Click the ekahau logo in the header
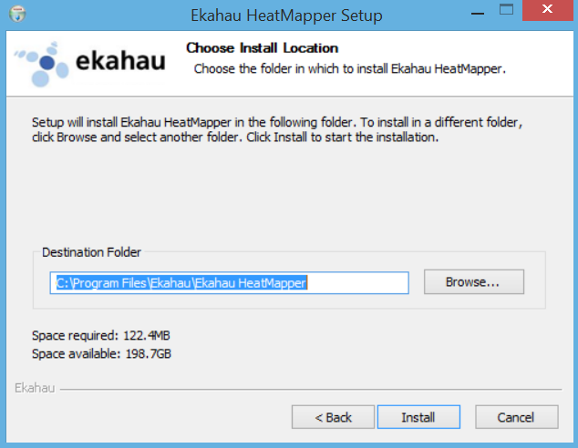 click(89, 64)
